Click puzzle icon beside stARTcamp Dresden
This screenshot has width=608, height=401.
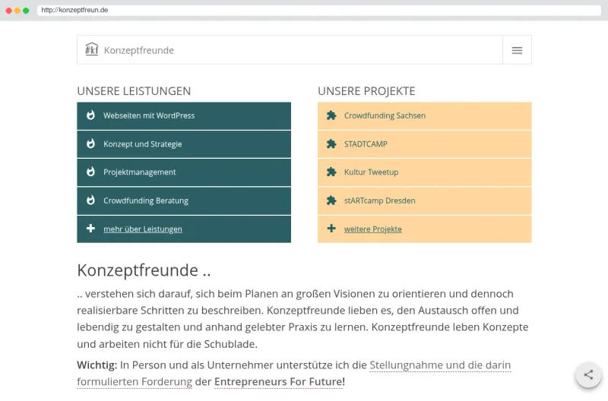331,200
